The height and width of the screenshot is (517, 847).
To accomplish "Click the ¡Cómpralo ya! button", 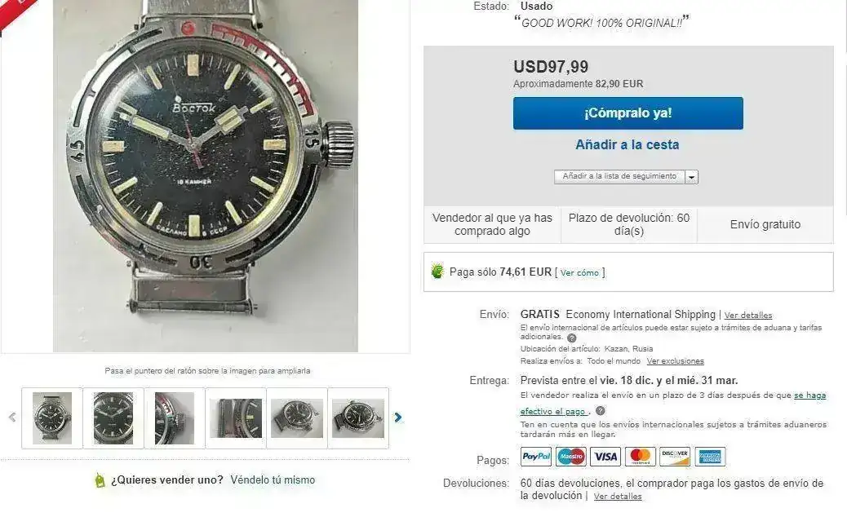I will pyautogui.click(x=627, y=113).
